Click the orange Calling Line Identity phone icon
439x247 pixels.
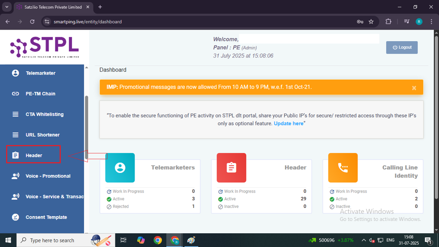coord(343,168)
